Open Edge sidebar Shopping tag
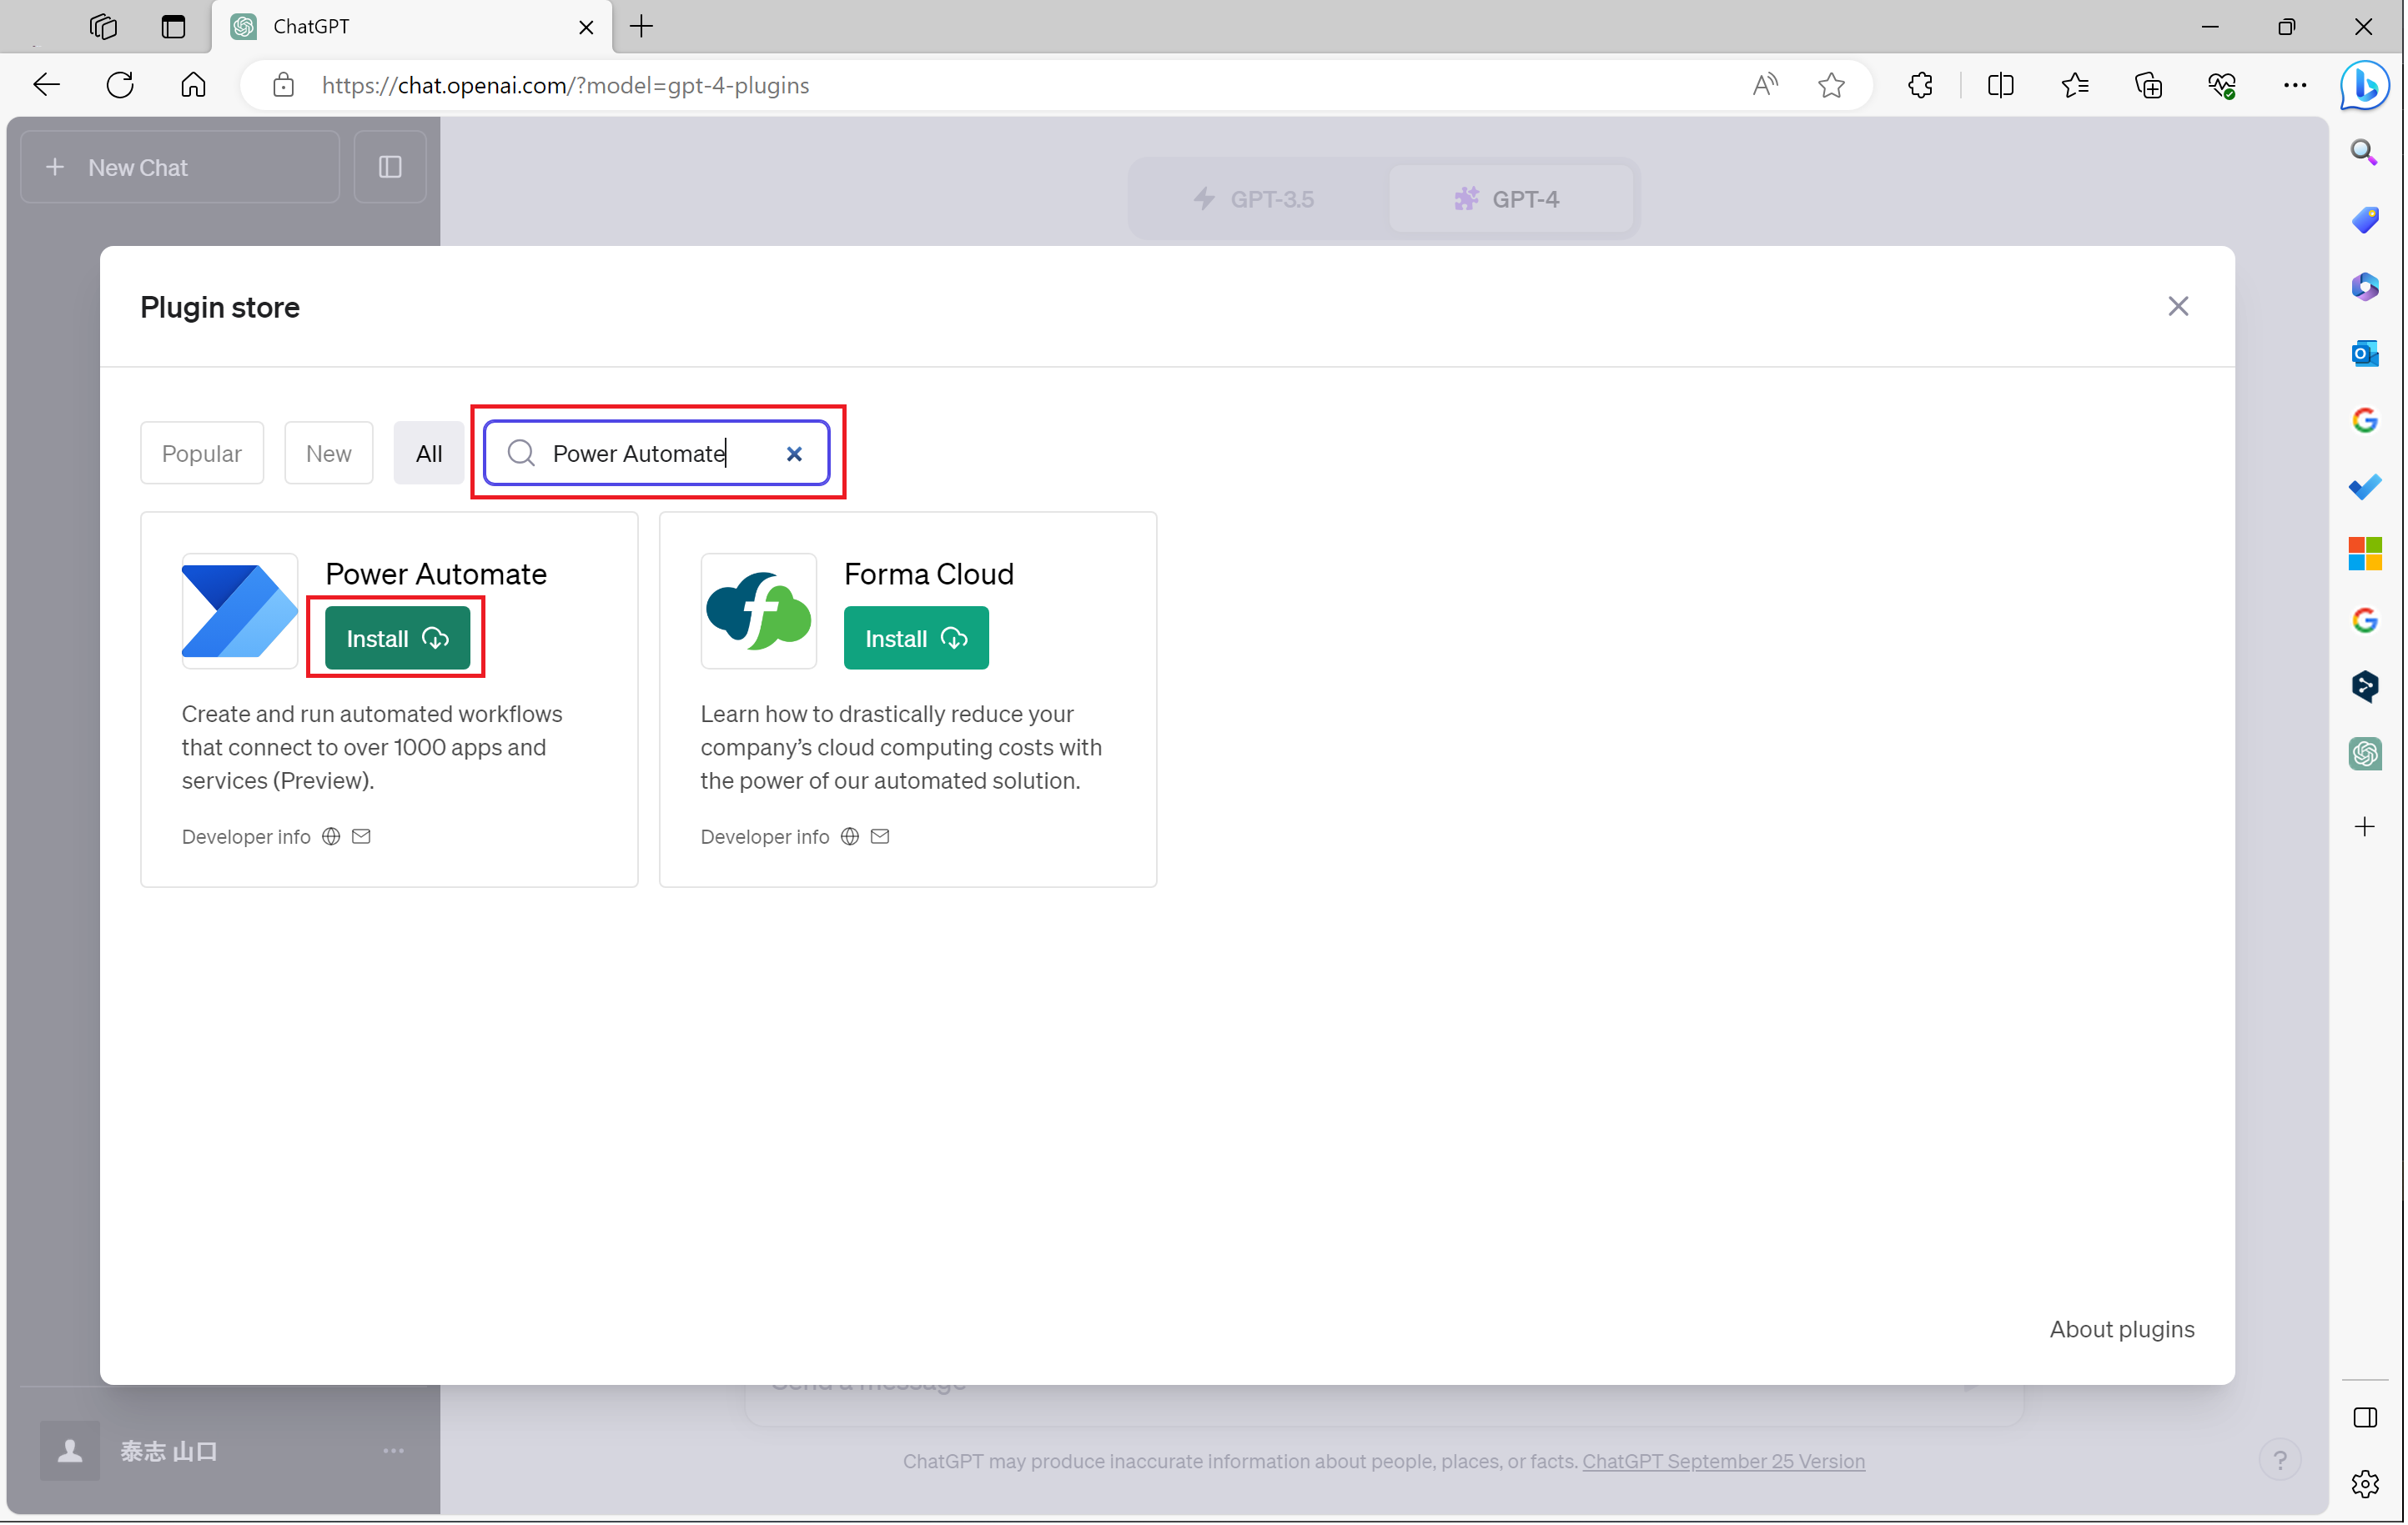The height and width of the screenshot is (1525, 2408). coord(2364,218)
